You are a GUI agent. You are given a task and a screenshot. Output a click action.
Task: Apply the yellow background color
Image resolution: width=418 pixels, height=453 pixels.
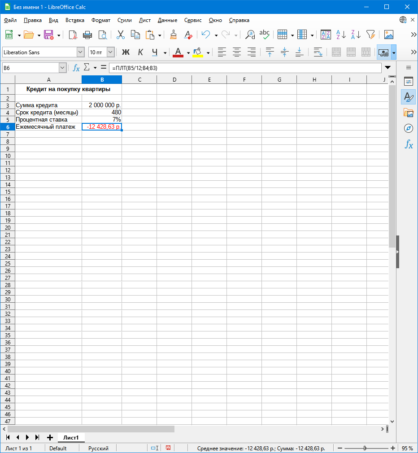click(198, 52)
